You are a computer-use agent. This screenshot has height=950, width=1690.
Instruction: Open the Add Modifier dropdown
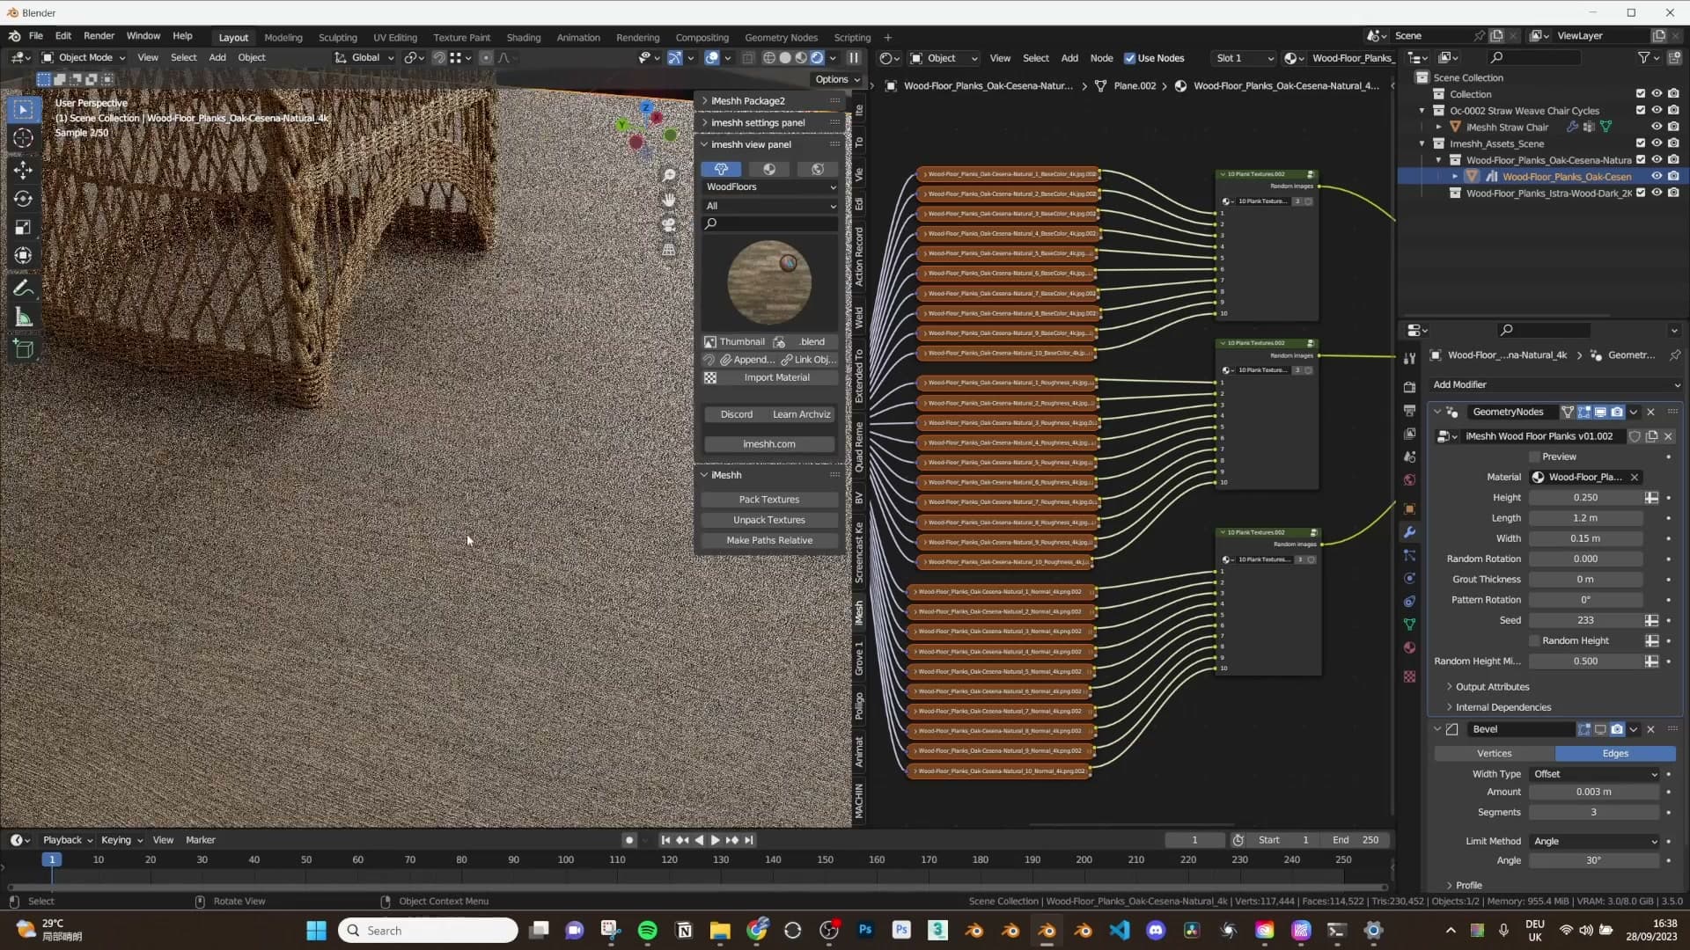[x=1556, y=384]
